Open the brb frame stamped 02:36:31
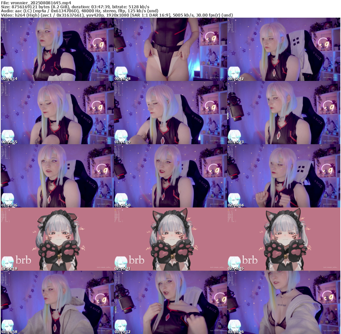The height and width of the screenshot is (334, 341). (170, 239)
